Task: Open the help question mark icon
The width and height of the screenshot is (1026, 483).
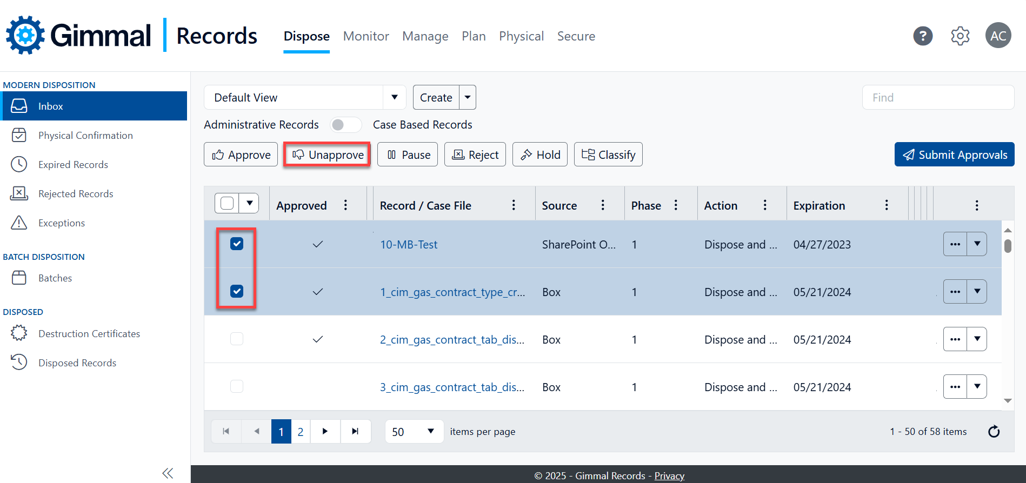Action: (x=923, y=36)
